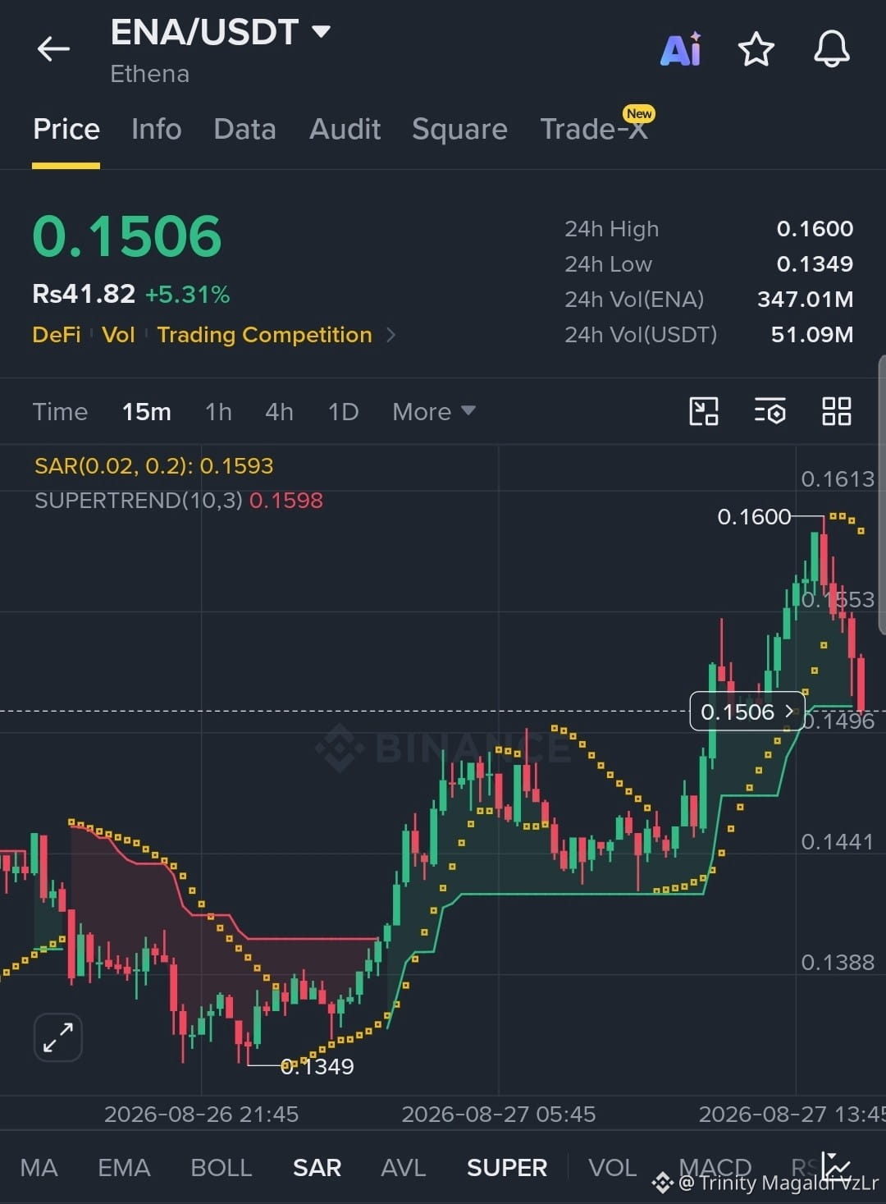Switch to the Price tab

[x=66, y=129]
